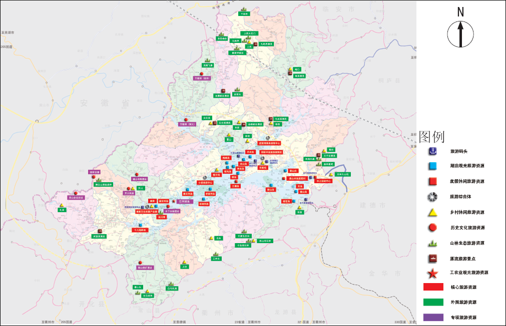This screenshot has height=326, width=506.
Task: Click the 十八坞林场 red map label
Action: (140, 230)
